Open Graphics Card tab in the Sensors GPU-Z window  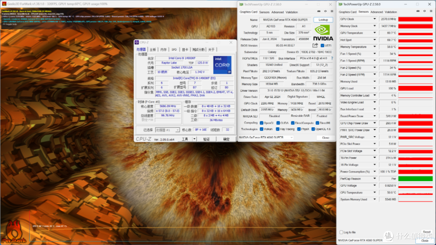tap(348, 12)
